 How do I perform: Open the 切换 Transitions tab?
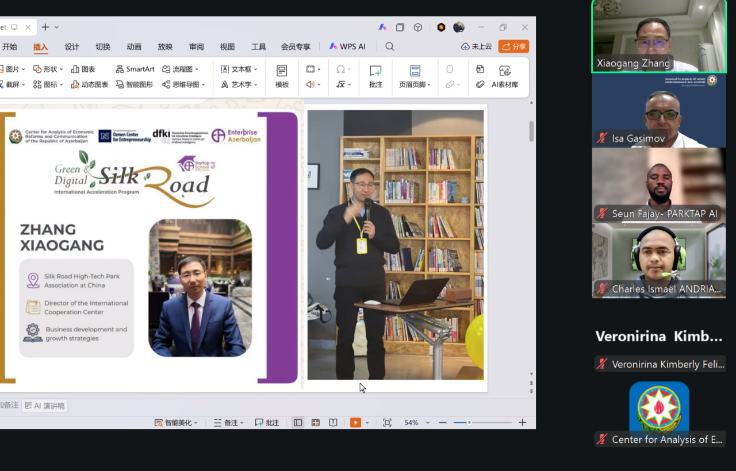[103, 47]
